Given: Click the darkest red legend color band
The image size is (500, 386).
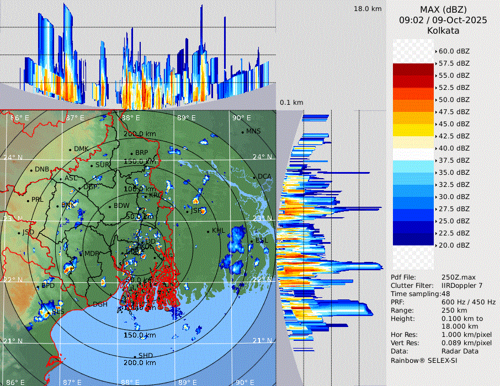Looking at the screenshot, I should [413, 69].
